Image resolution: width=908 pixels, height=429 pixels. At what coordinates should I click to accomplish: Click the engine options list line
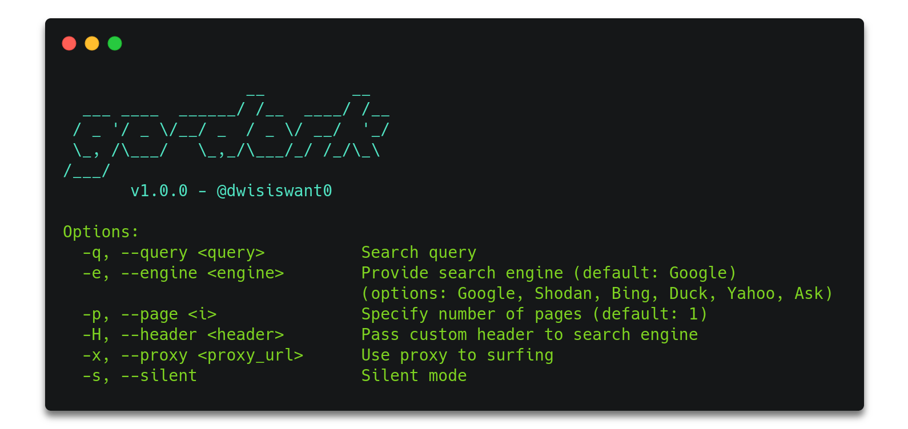coord(597,293)
